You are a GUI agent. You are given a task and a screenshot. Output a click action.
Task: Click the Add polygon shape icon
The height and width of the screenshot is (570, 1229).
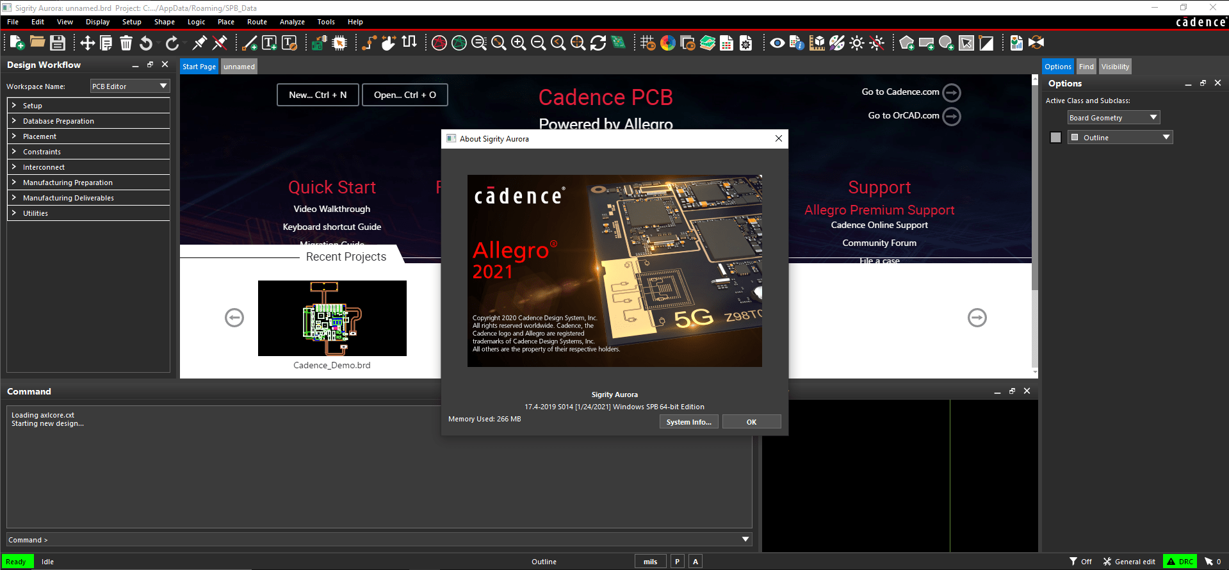(906, 43)
